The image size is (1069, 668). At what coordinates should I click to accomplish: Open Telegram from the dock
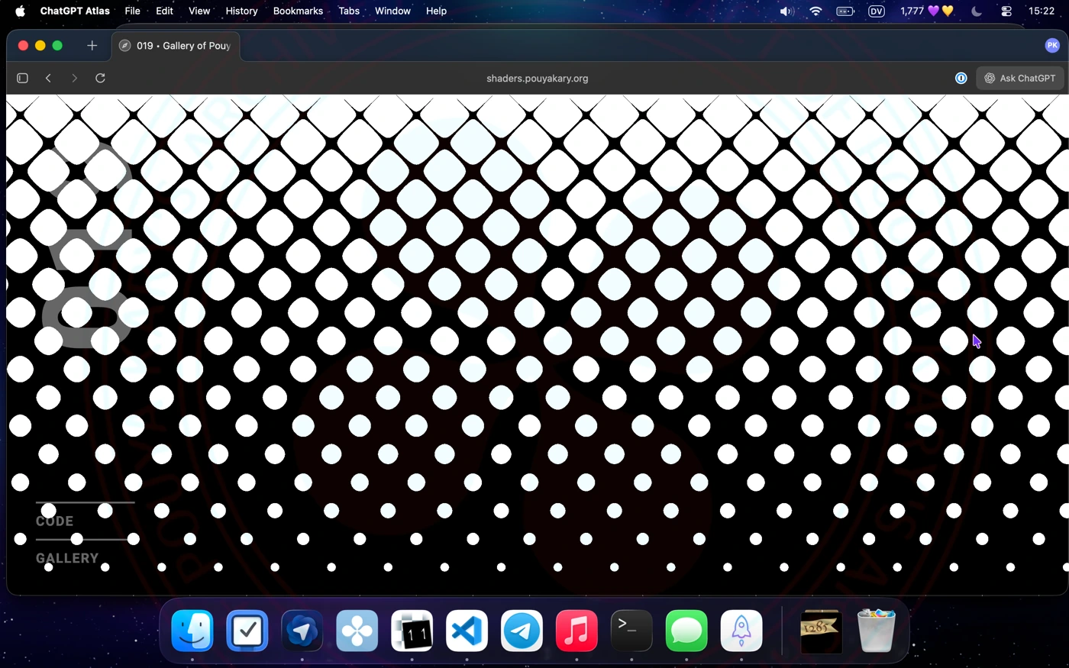tap(522, 631)
